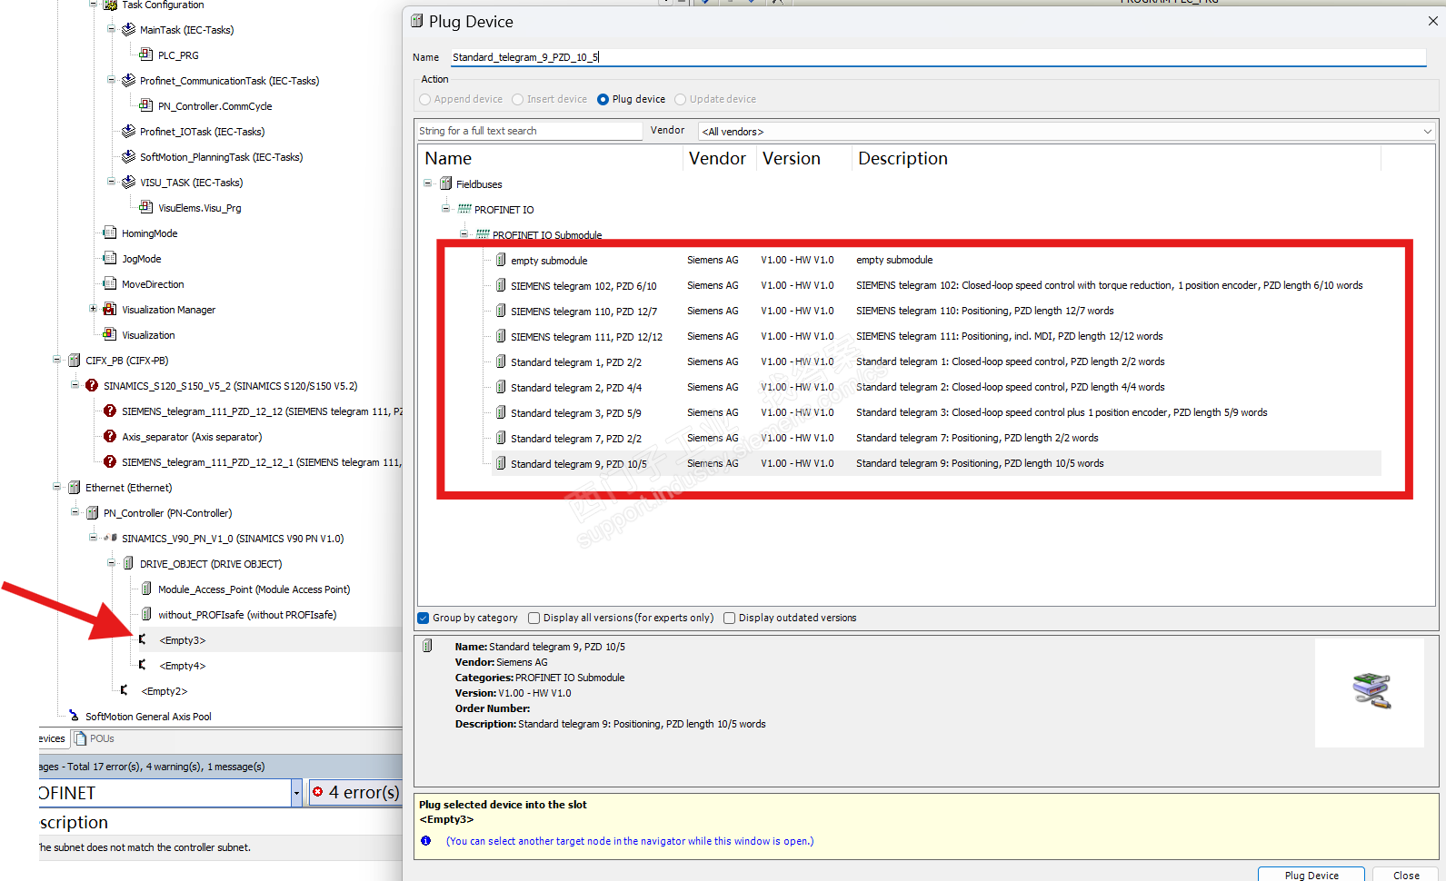
Task: Click the SINAMICS_S120_S150_V5_2 error icon
Action: click(92, 386)
